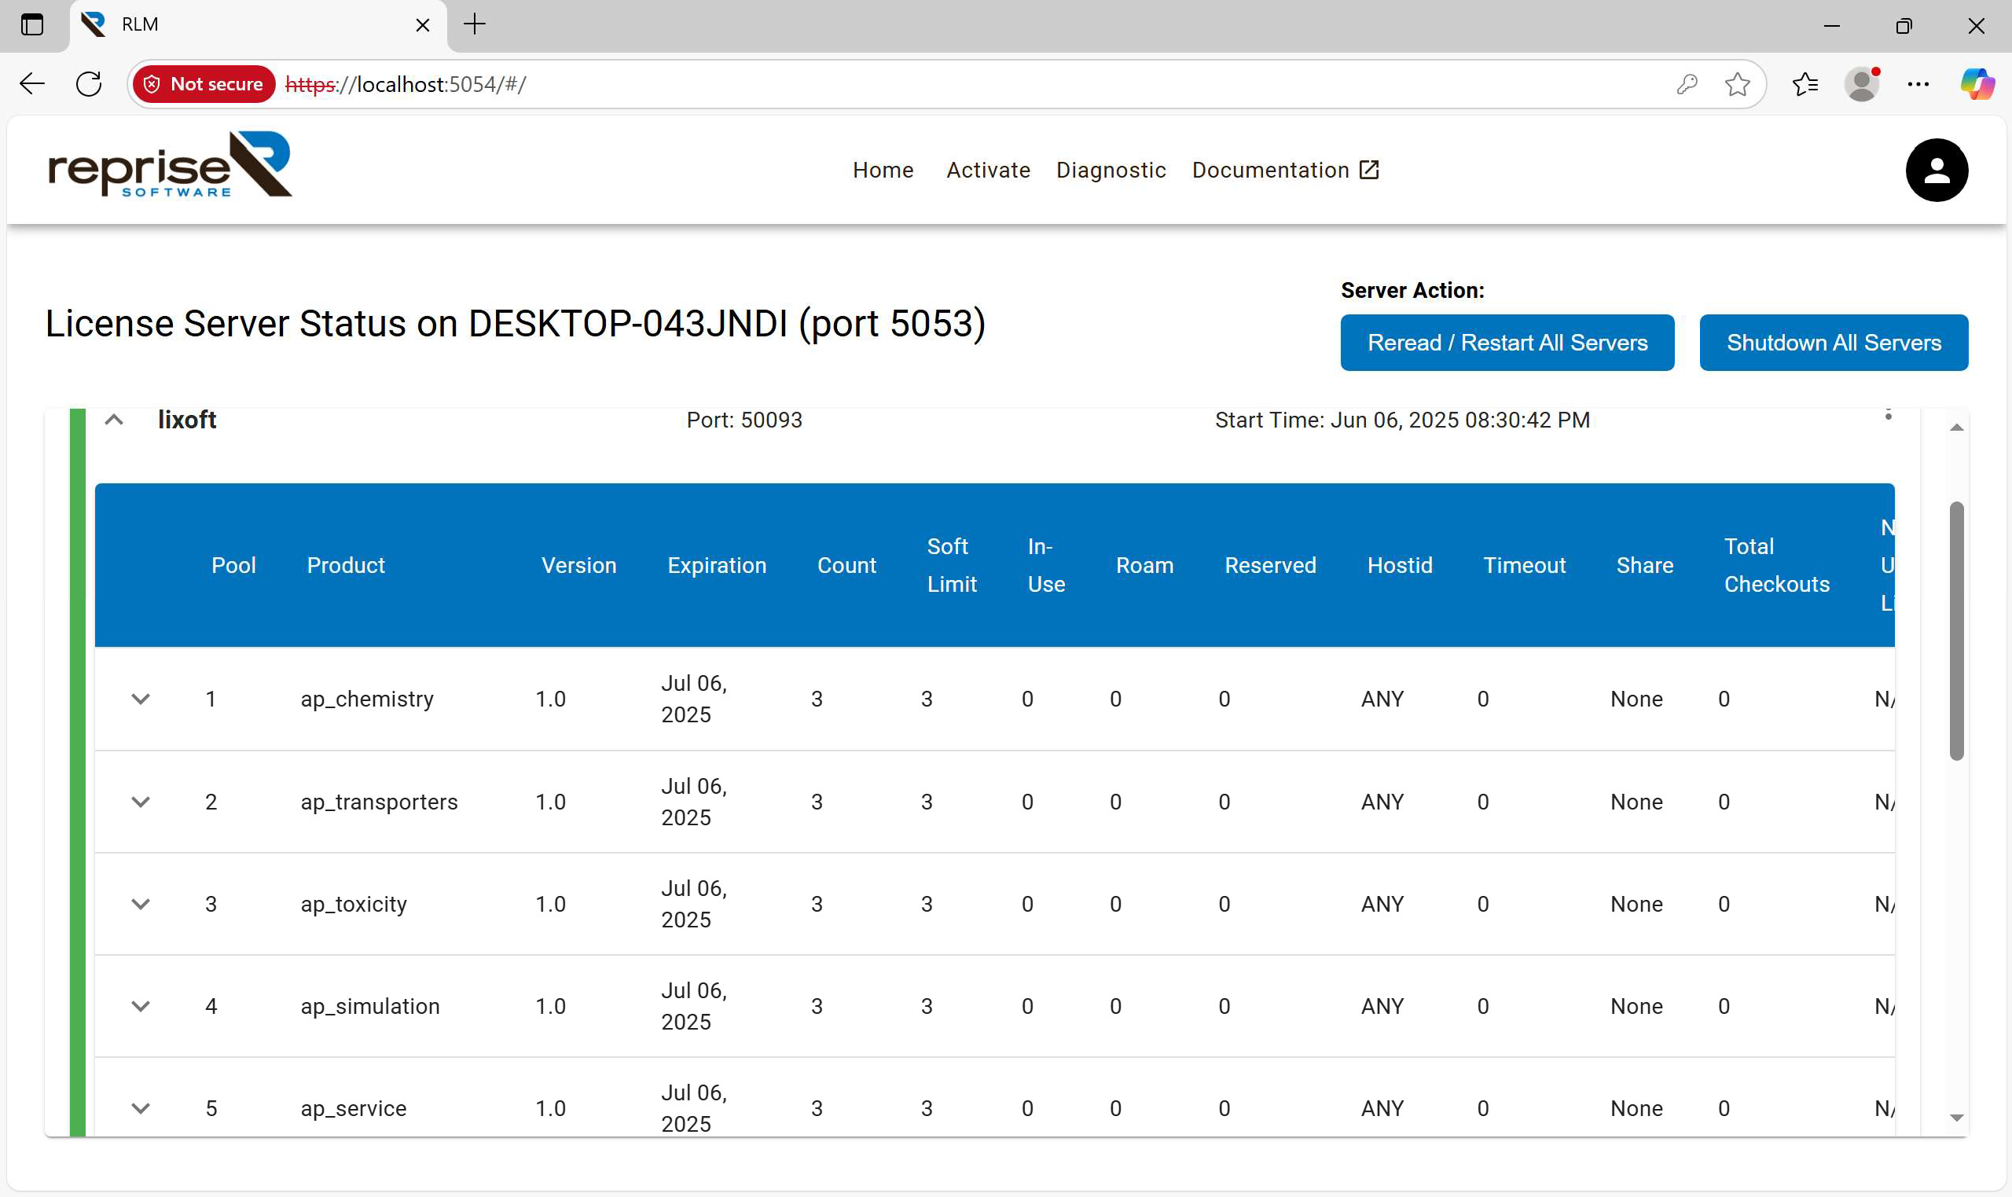Image resolution: width=2012 pixels, height=1197 pixels.
Task: Click the lixoft server name
Action: tap(187, 420)
